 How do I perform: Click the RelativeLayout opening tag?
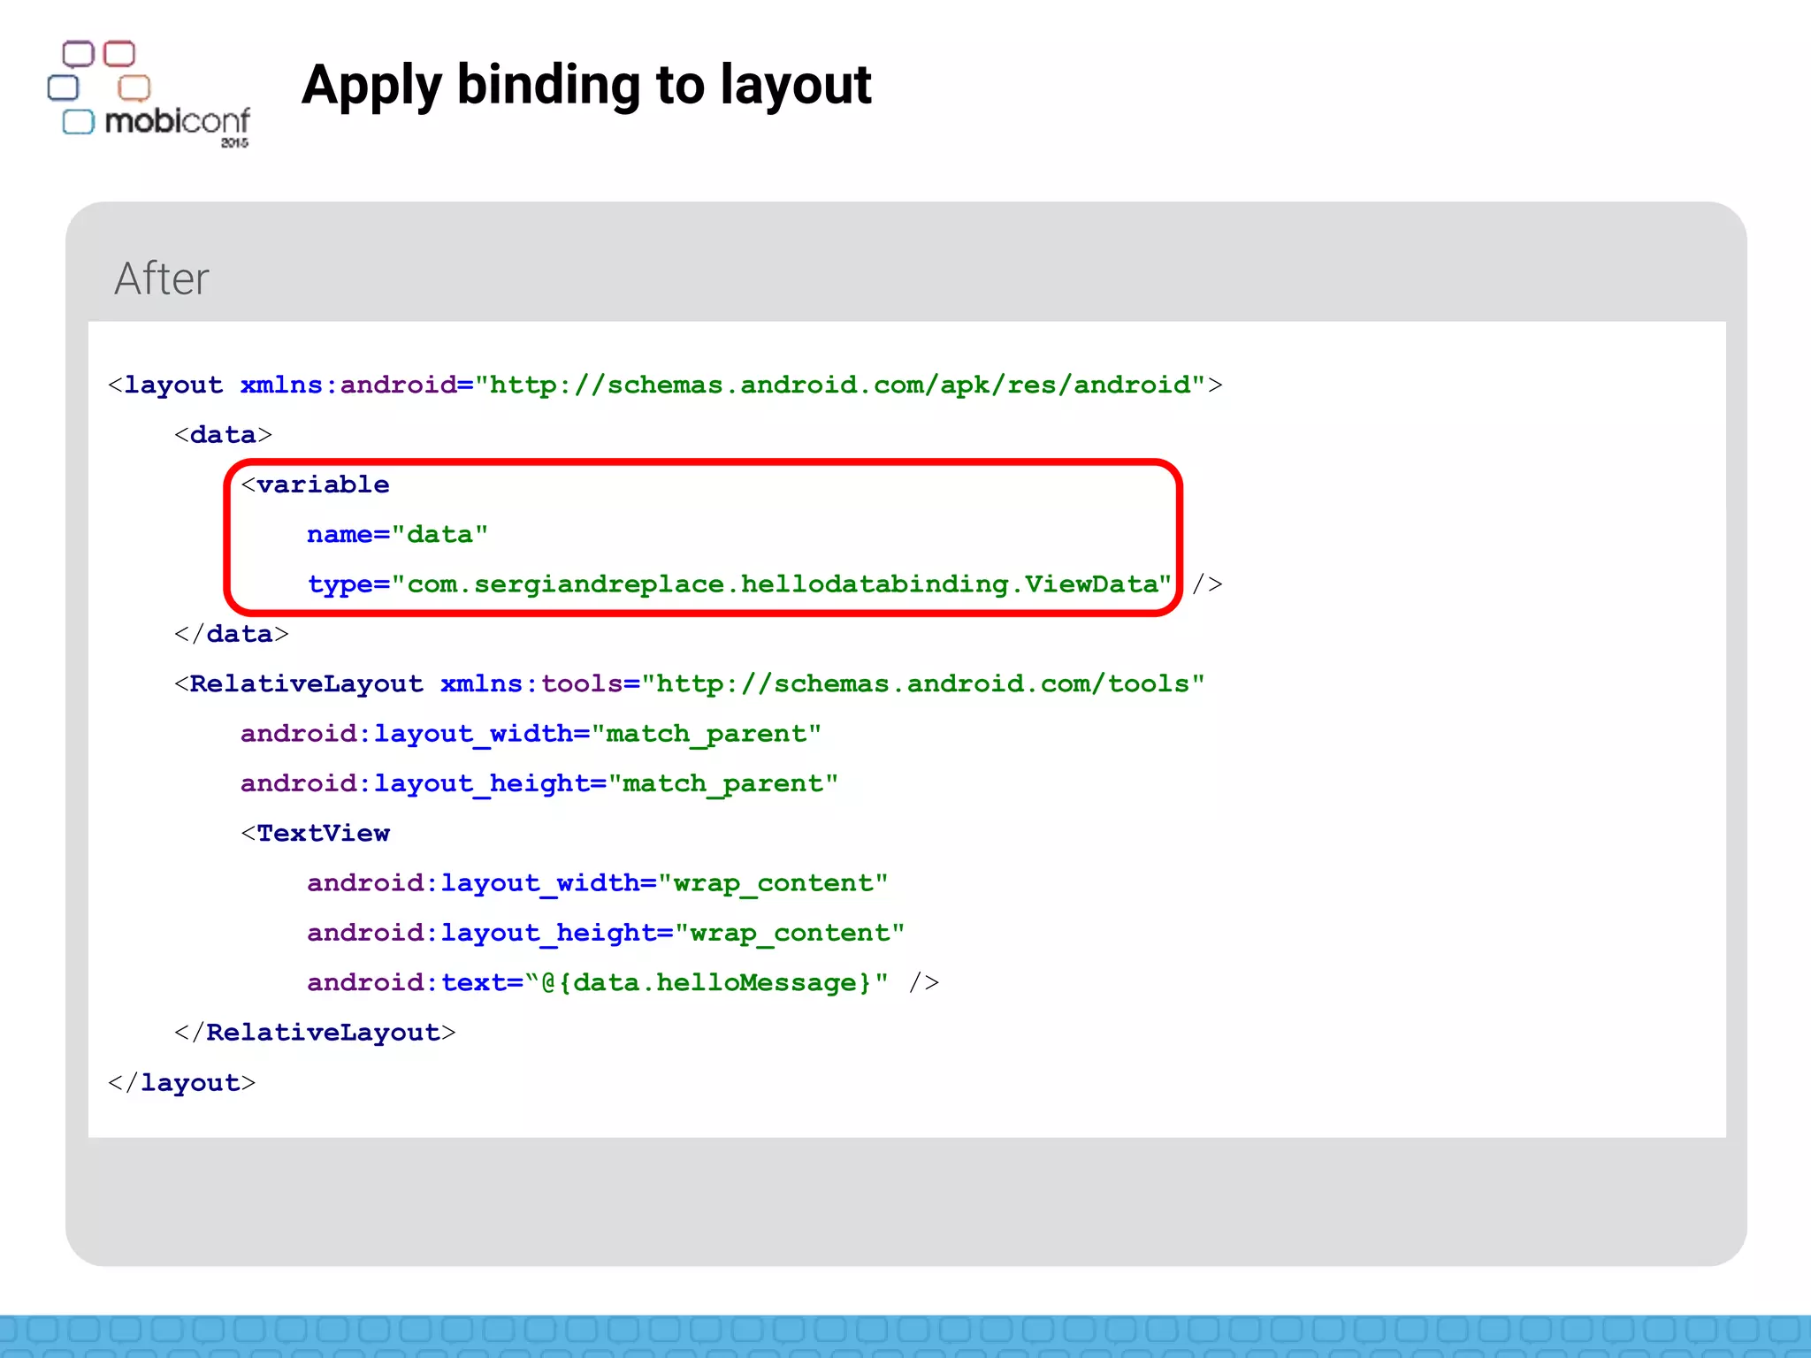[299, 684]
